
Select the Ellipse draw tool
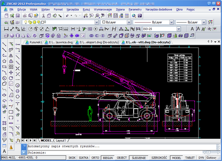[4, 95]
